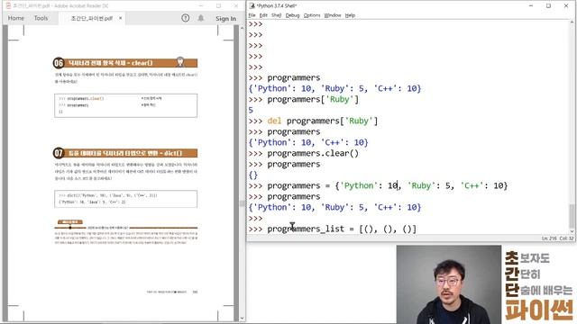Screen dimensions: 577x324
Task: Close the Acrobat Reader window
Action: click(x=236, y=6)
